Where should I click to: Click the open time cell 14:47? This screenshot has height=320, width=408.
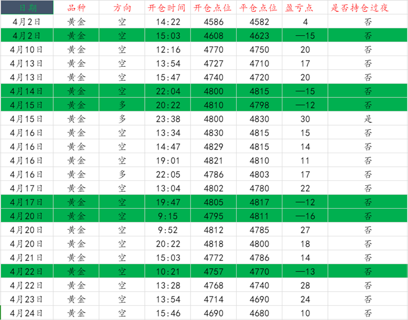point(168,146)
